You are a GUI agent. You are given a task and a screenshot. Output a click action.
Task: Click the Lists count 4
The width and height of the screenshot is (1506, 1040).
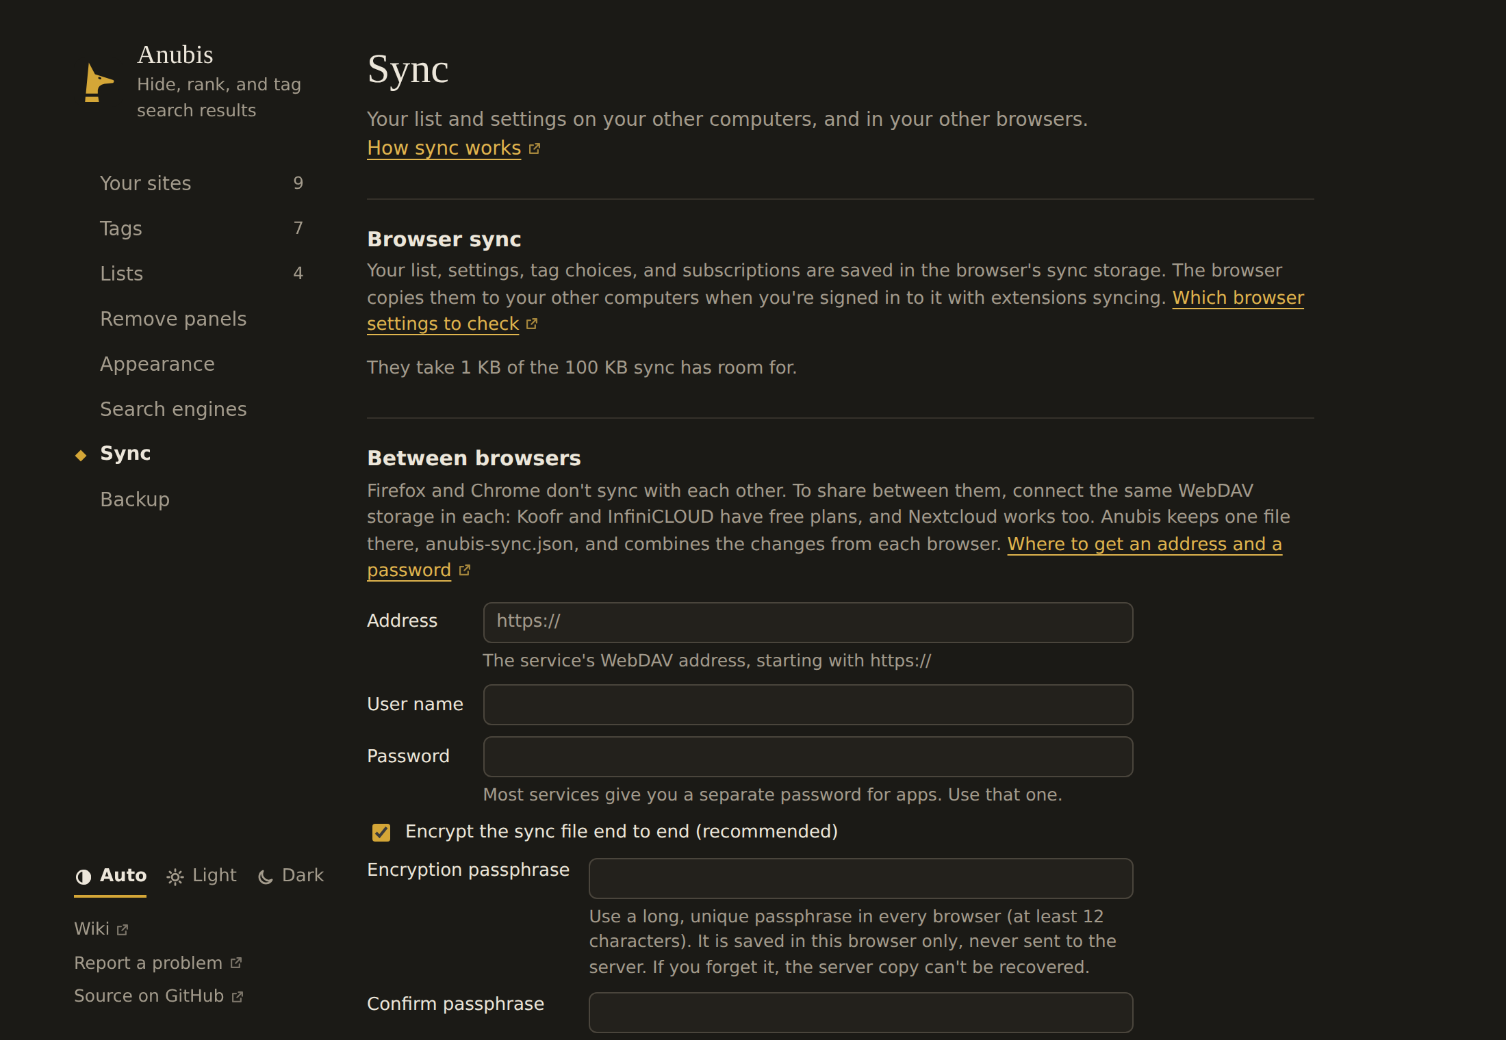coord(298,273)
